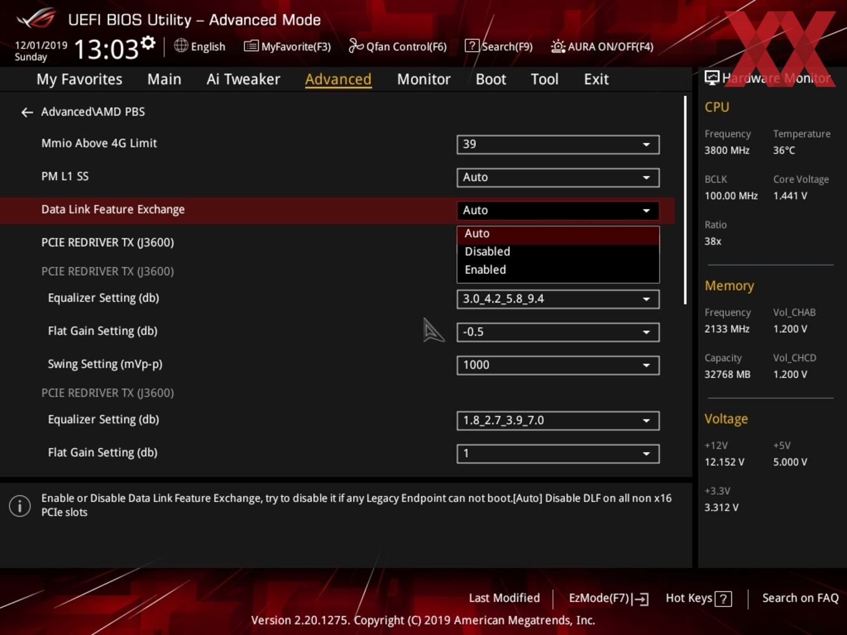Open Qfan Control(F6) fan icon
Screen dimensions: 847x635
click(356, 45)
